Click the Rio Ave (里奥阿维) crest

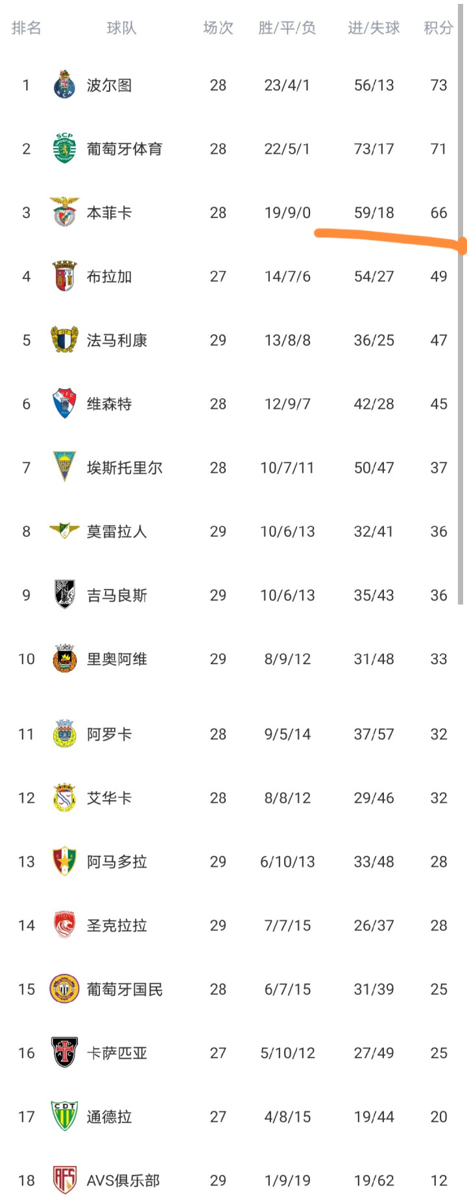coord(64,659)
